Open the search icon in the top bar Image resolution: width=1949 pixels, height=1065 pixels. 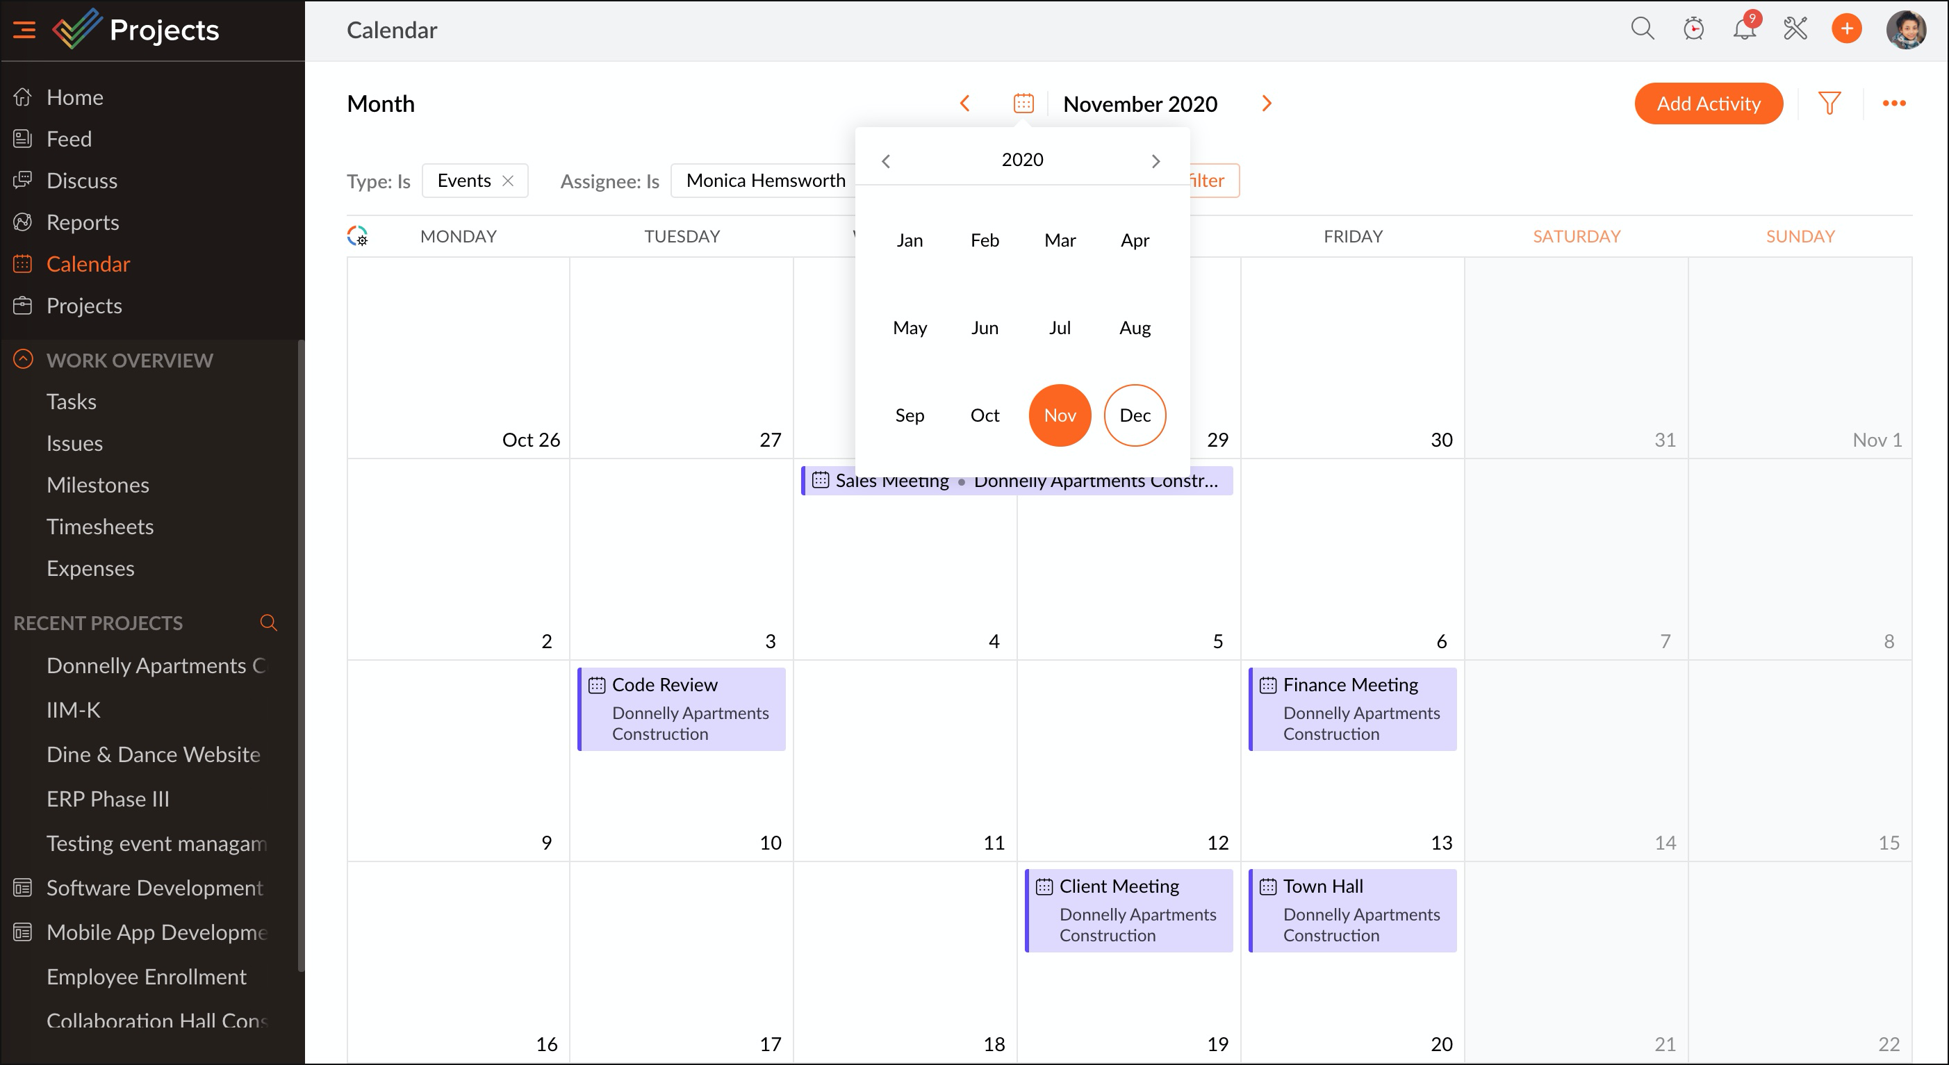[1642, 29]
